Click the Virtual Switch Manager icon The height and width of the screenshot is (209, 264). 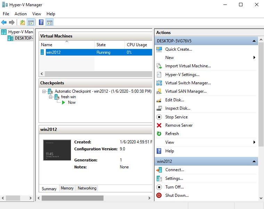coord(159,83)
